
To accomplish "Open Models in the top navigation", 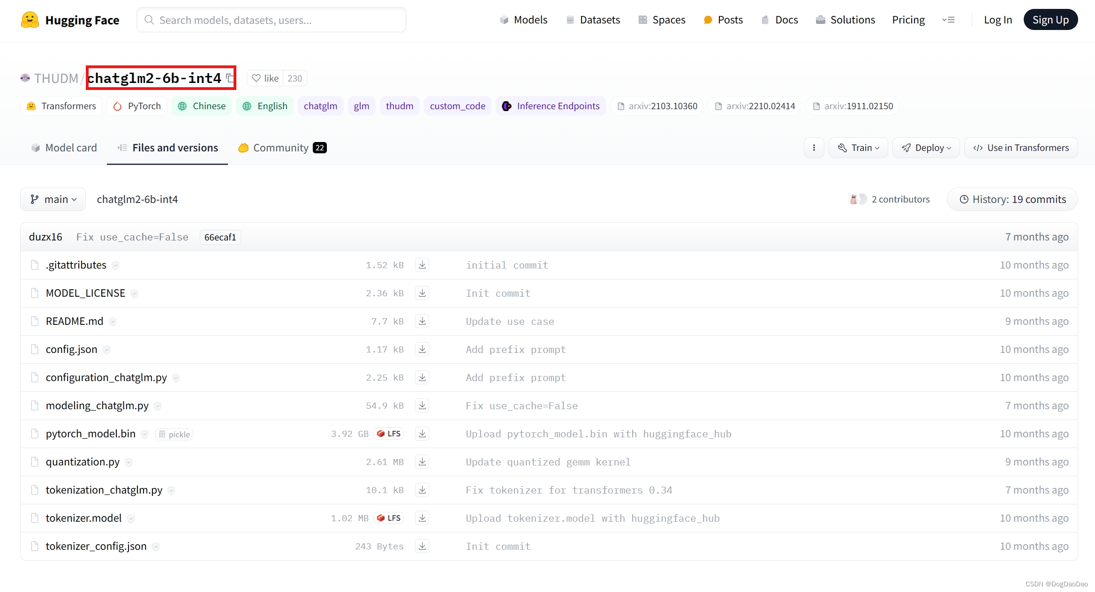I will click(523, 20).
